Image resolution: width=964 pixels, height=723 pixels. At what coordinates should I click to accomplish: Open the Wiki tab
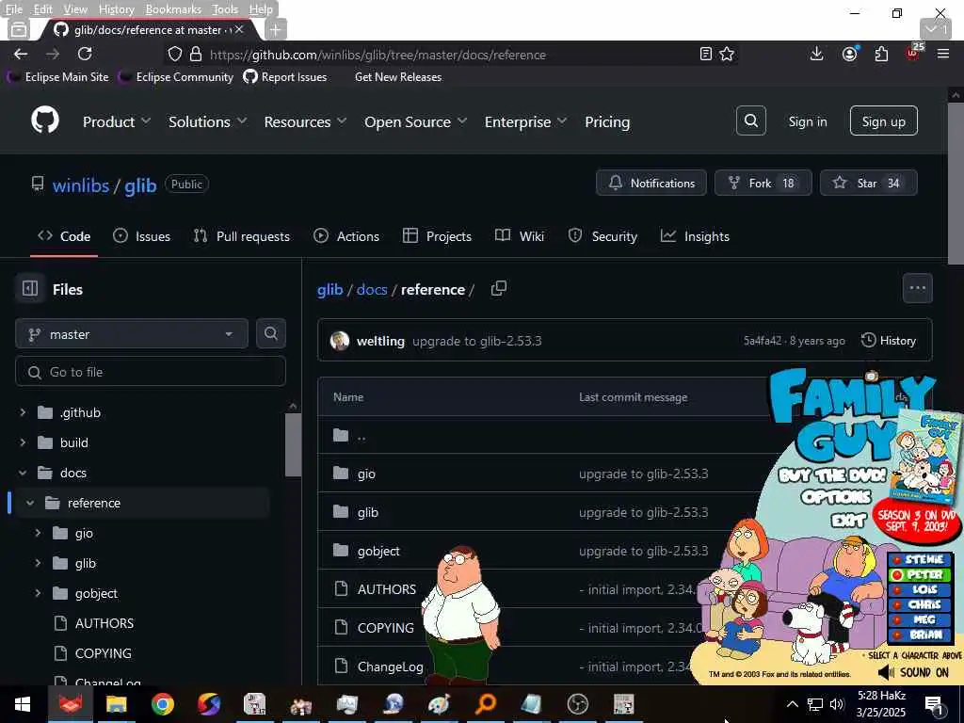click(x=520, y=236)
